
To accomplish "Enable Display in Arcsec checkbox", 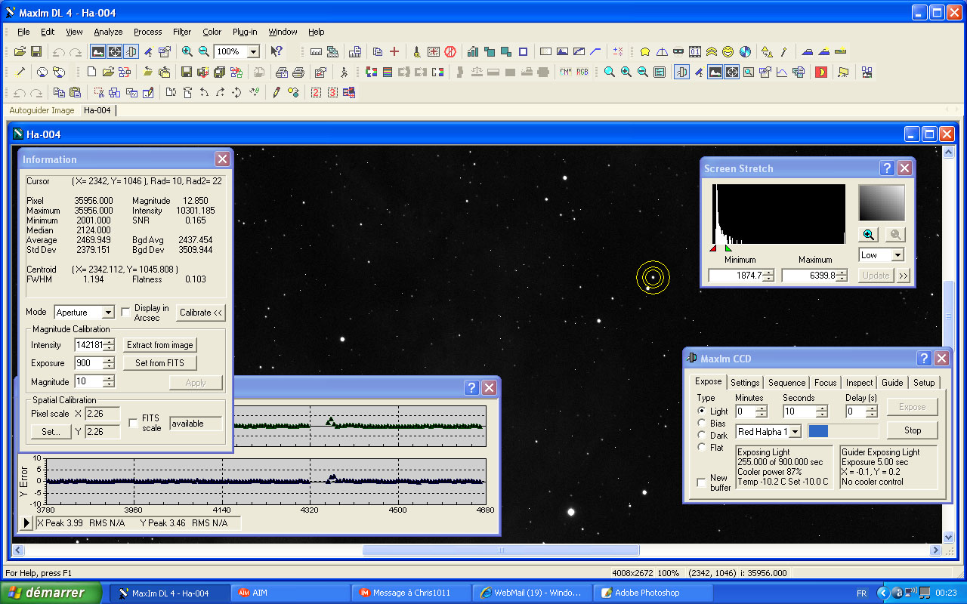I will (x=126, y=311).
